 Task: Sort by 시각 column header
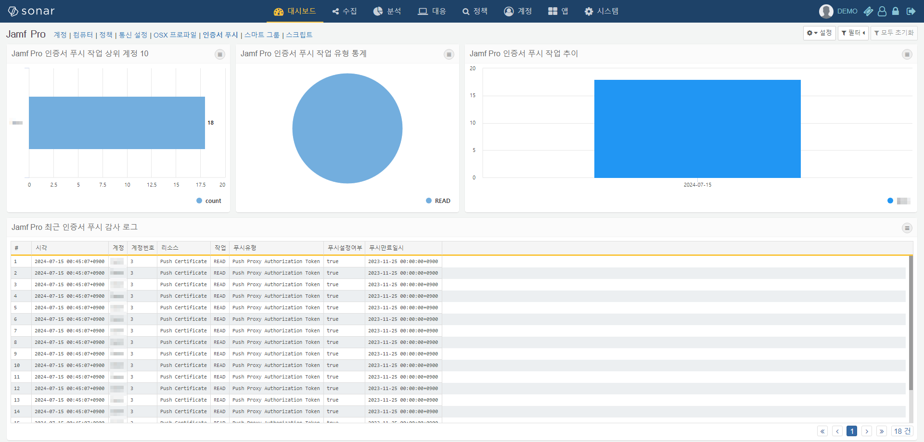point(69,248)
